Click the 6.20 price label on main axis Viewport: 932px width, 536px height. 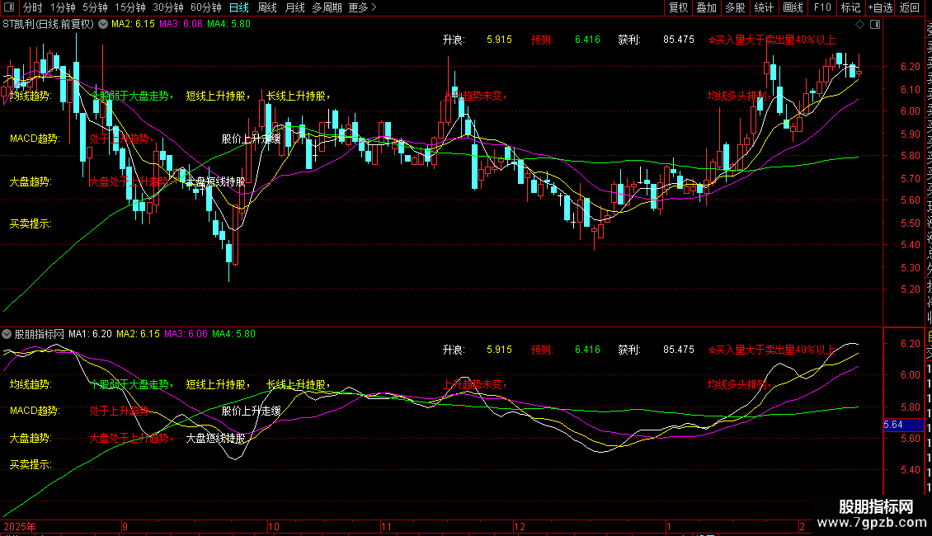click(910, 67)
